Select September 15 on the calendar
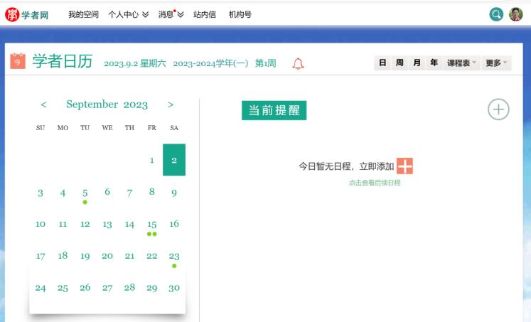 [x=151, y=225]
